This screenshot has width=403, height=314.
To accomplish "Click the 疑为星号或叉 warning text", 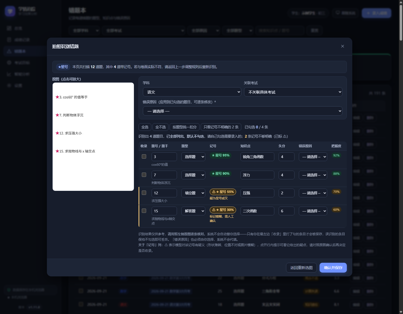I will pyautogui.click(x=219, y=198).
